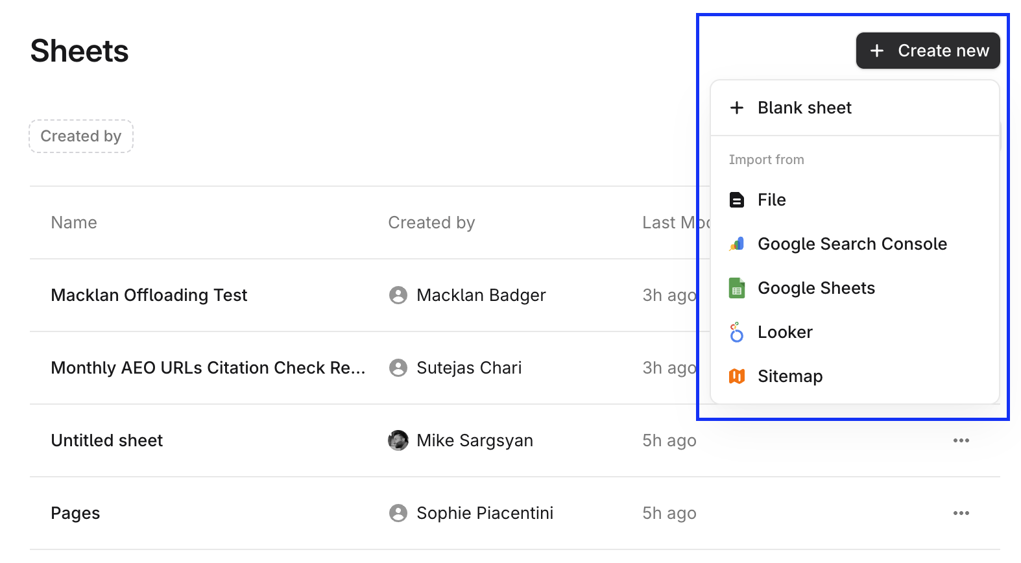This screenshot has width=1021, height=563.
Task: Click plus icon in Create new button
Action: pyautogui.click(x=877, y=51)
